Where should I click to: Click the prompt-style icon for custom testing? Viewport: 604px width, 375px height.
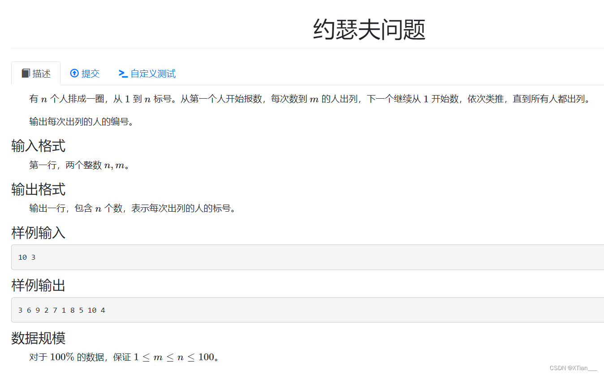pos(122,73)
